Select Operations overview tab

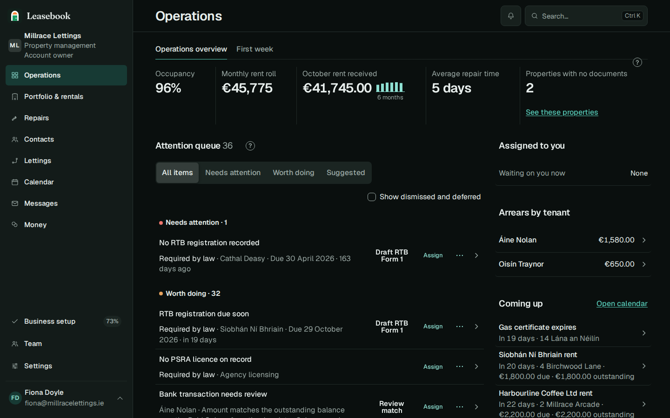point(191,49)
